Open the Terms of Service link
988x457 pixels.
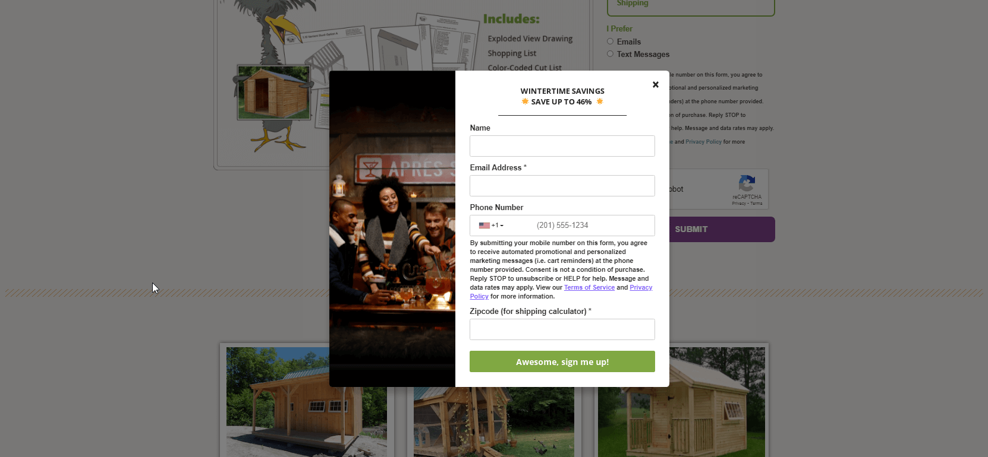click(589, 287)
